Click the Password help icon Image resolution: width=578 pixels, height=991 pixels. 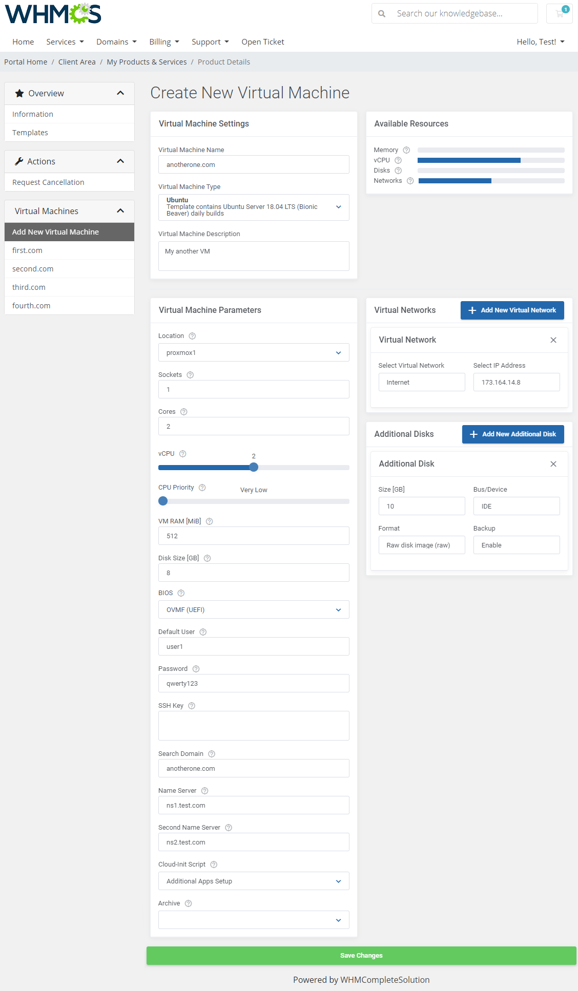tap(196, 669)
